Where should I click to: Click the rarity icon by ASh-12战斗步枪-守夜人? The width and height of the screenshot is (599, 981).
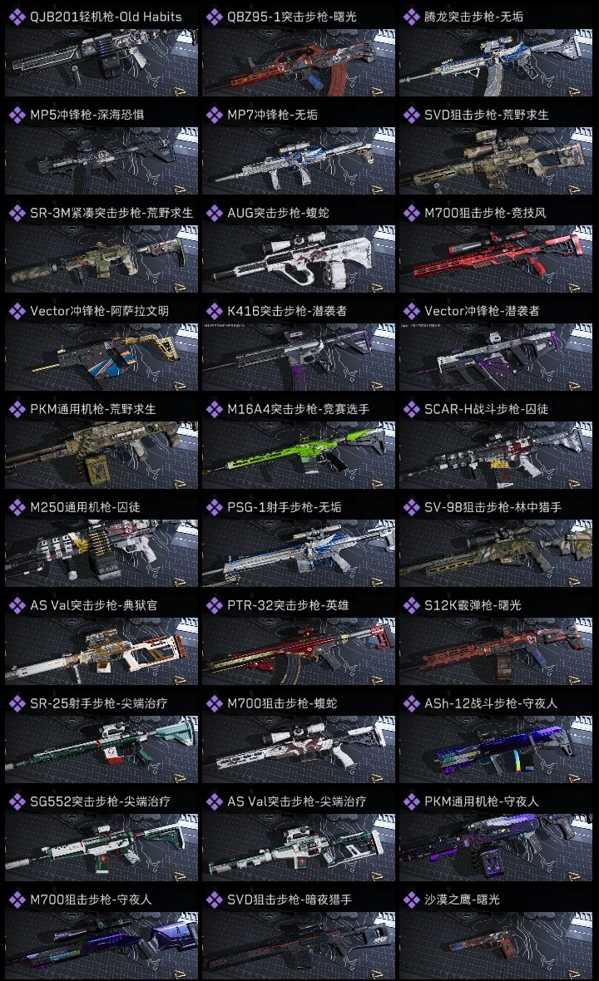[x=411, y=704]
